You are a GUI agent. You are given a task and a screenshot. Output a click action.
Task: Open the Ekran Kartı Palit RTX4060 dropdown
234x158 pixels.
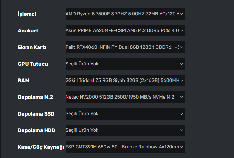125,47
